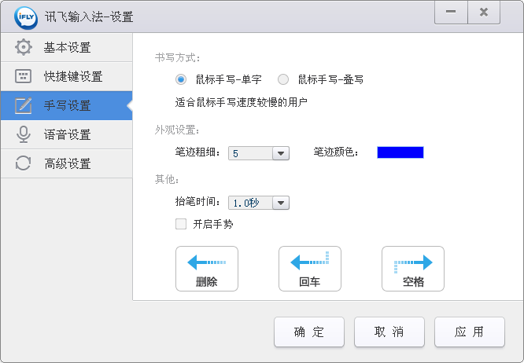This screenshot has width=524, height=363.
Task: Click the 删除 left-arrow gesture icon
Action: click(x=207, y=262)
